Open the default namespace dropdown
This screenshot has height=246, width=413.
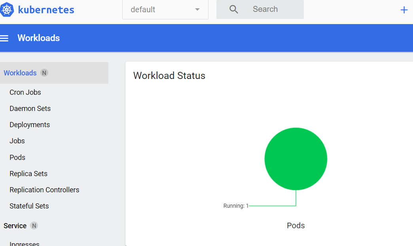165,10
